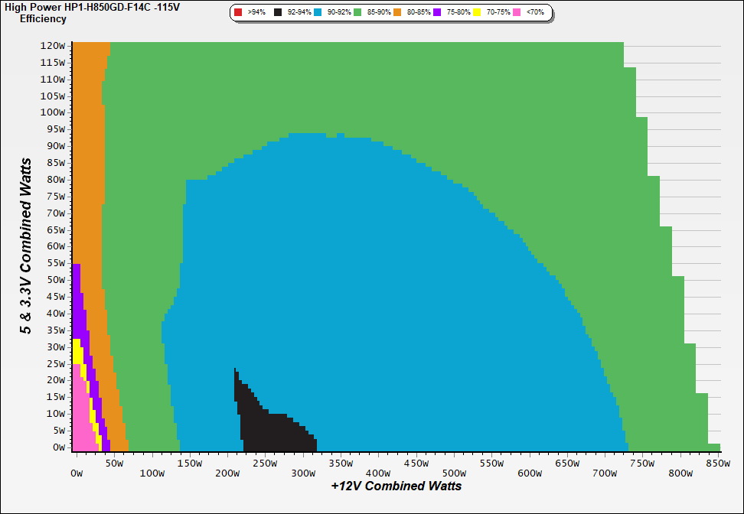Click the black 92-94% legend swatch
The width and height of the screenshot is (744, 514).
click(x=278, y=13)
